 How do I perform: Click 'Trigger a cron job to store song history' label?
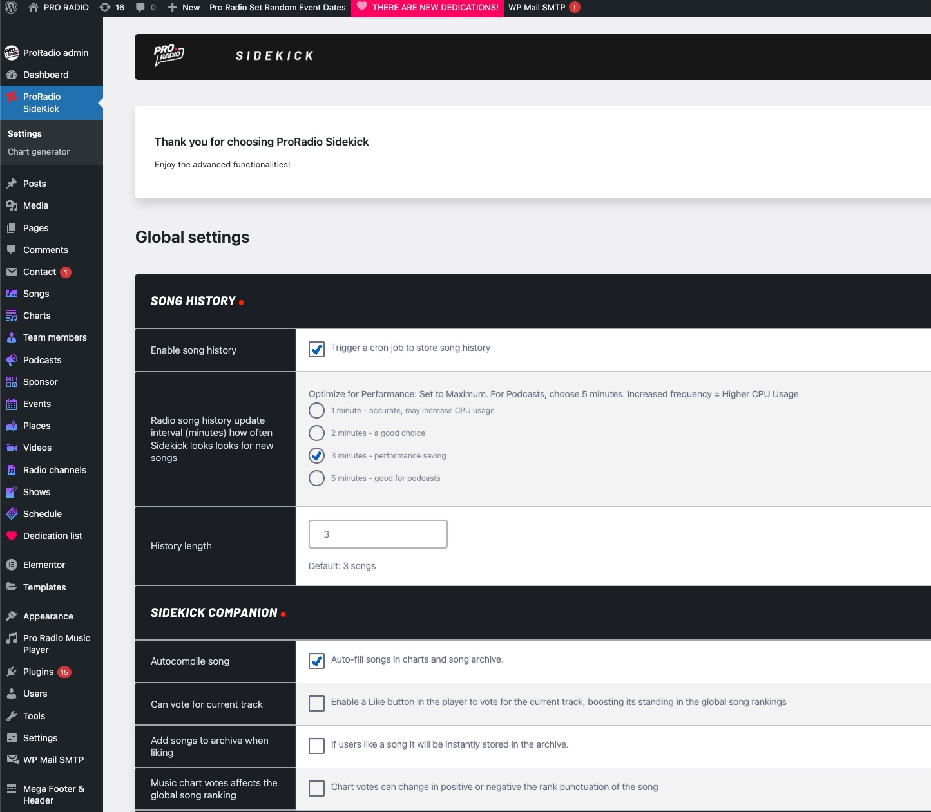click(x=410, y=348)
